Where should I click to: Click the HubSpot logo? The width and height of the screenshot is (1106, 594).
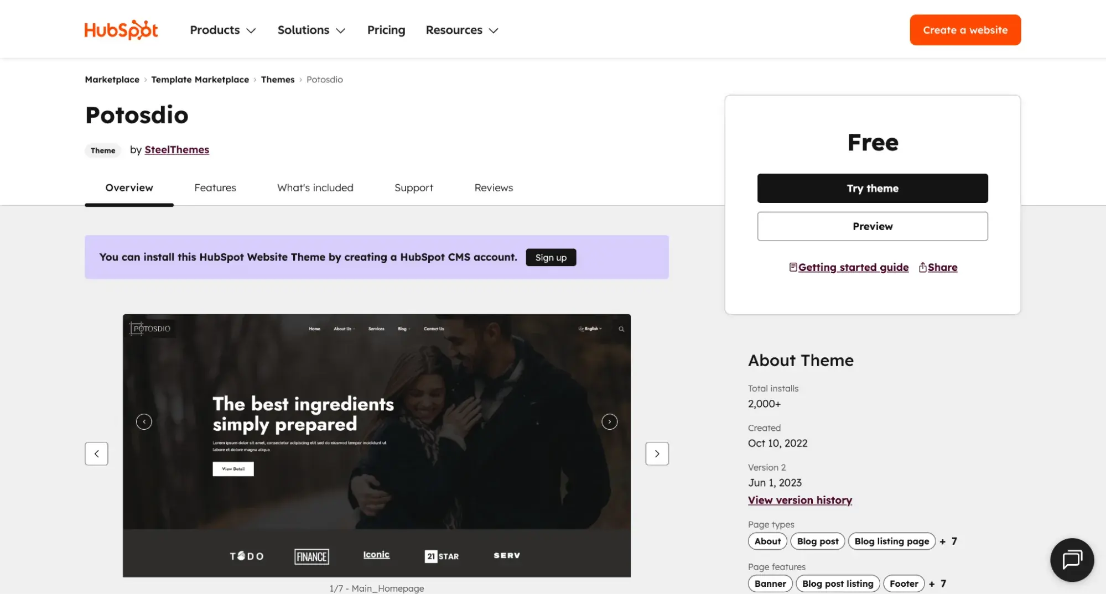point(121,29)
